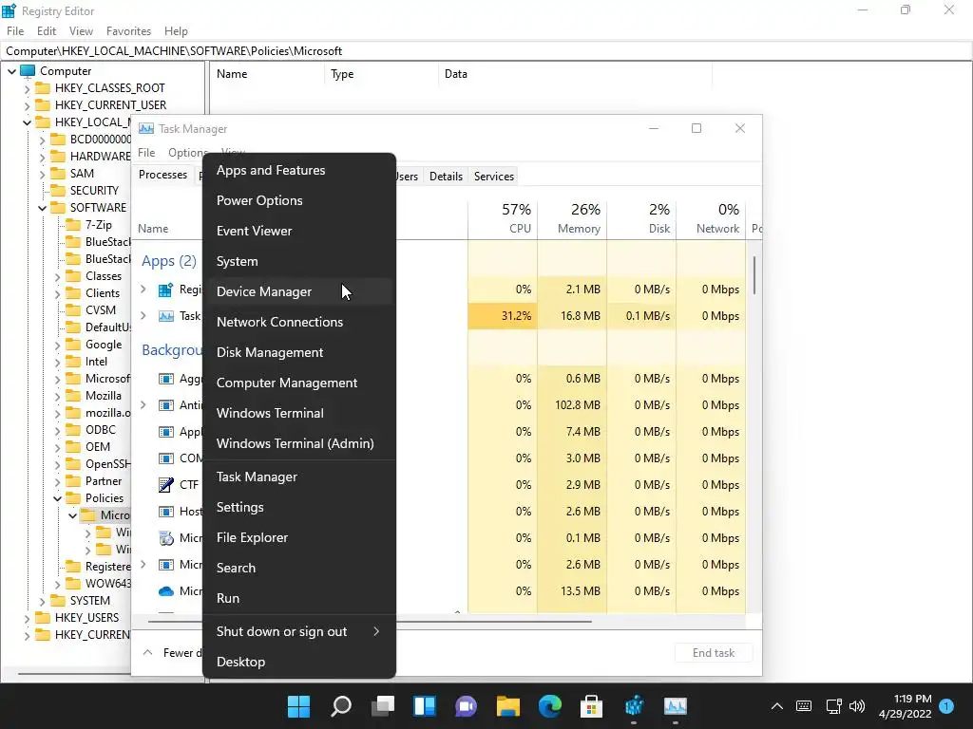Open Event Viewer from menu
Image resolution: width=973 pixels, height=729 pixels.
point(299,231)
